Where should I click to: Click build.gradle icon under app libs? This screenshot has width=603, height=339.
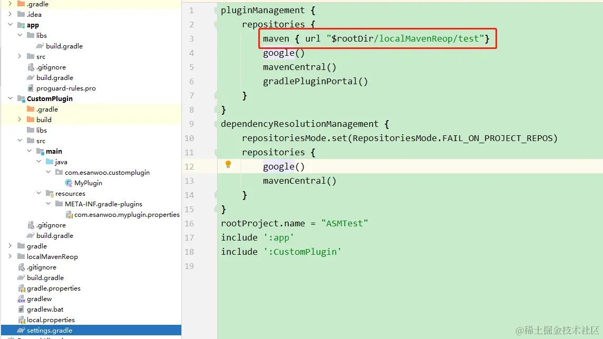click(x=40, y=46)
